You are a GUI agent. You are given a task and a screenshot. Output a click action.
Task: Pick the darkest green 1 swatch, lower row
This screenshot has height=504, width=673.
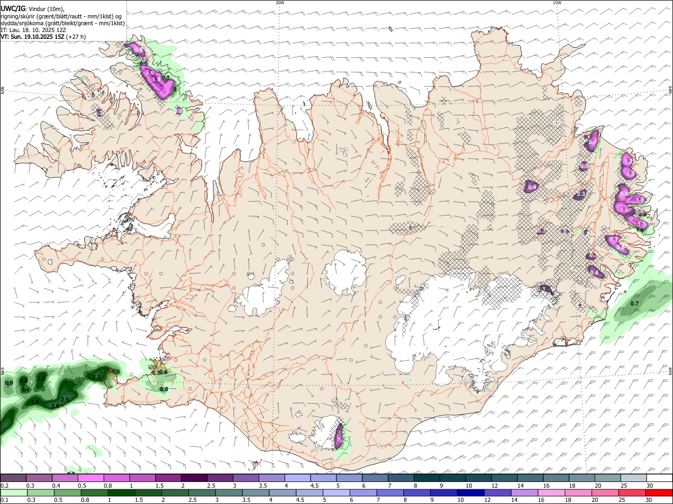[121, 492]
